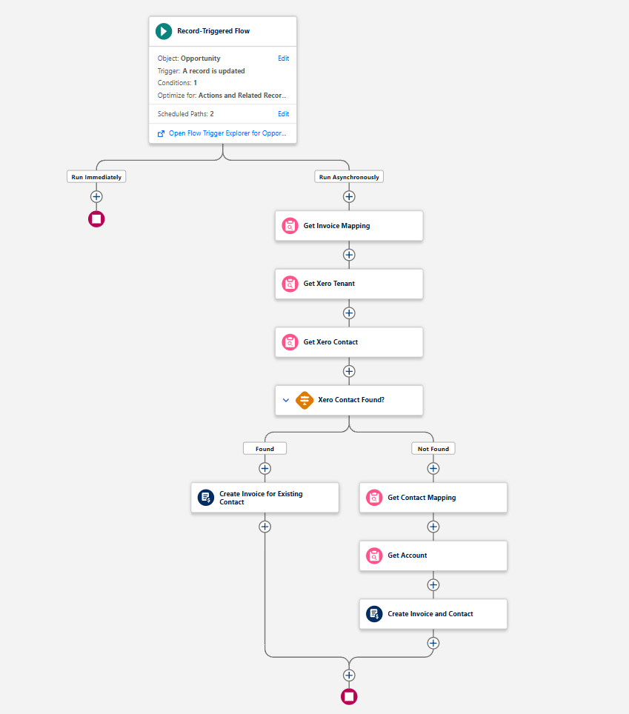Select the Xero Contact Found? element text
Viewport: 629px width, 714px height.
click(x=351, y=400)
